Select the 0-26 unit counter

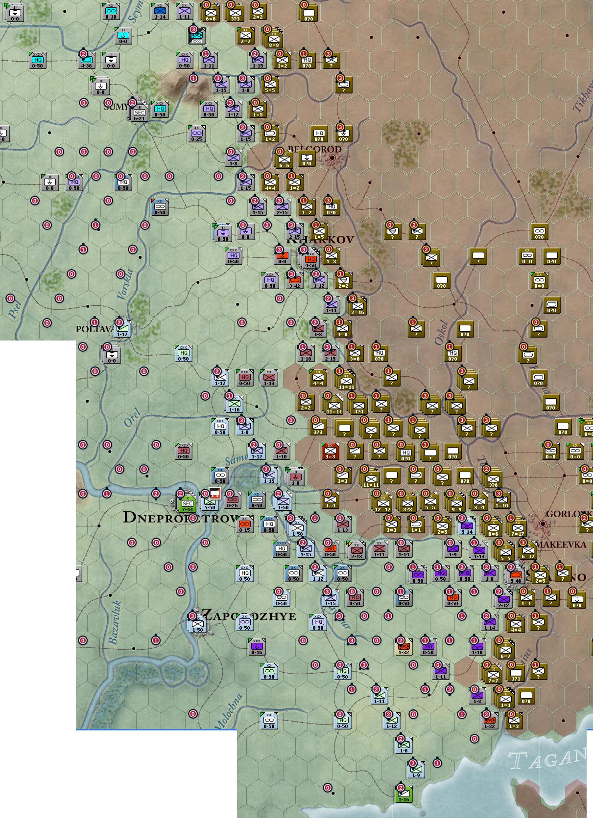click(232, 500)
